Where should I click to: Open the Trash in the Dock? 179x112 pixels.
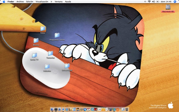[x=127, y=109]
